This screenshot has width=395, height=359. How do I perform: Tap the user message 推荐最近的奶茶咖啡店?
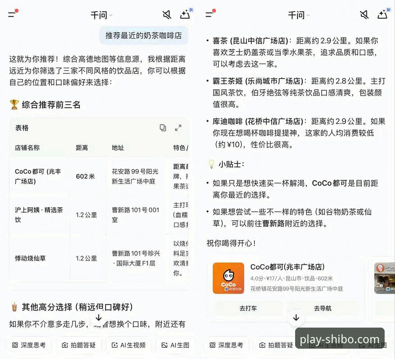click(x=144, y=35)
